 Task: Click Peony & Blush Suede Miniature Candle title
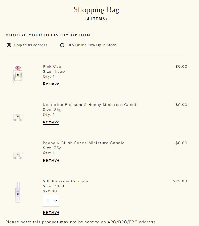[84, 143]
